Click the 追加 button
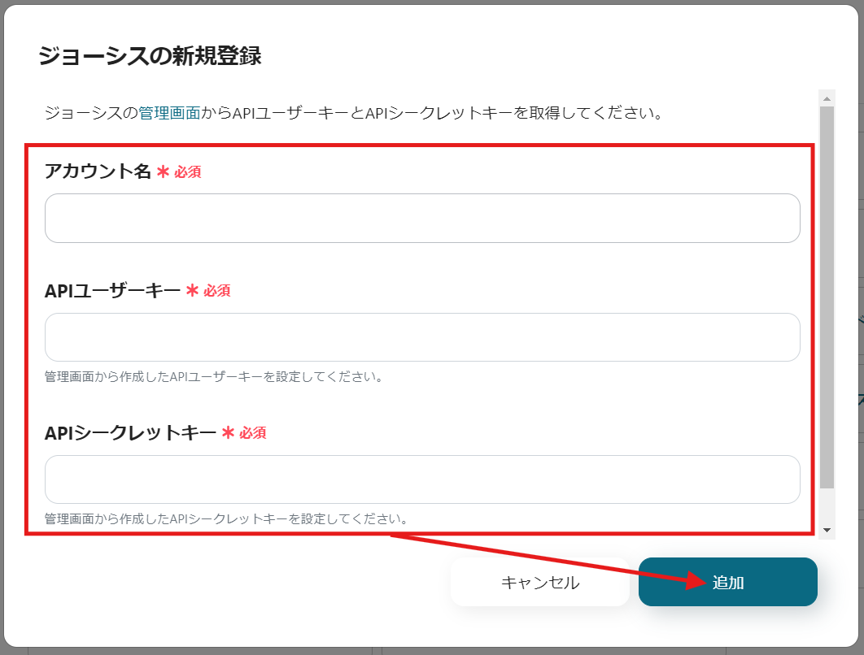This screenshot has height=655, width=864. [728, 582]
